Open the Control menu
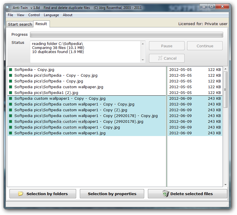The width and height of the screenshot is (237, 215). (34, 15)
